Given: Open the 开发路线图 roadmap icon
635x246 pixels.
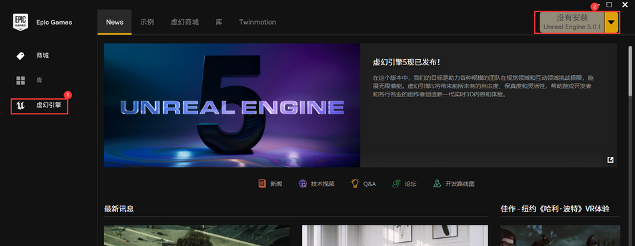Looking at the screenshot, I should pos(437,184).
